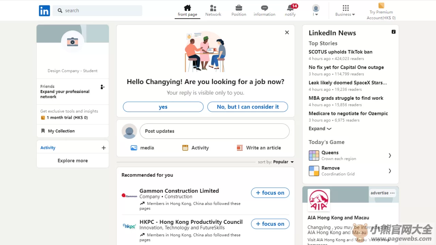Click the media picture icon
This screenshot has height=245, width=436.
pos(134,148)
